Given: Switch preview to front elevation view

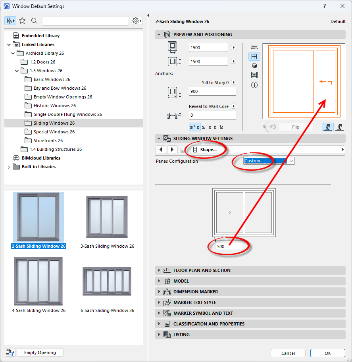Looking at the screenshot, I should pyautogui.click(x=254, y=56).
